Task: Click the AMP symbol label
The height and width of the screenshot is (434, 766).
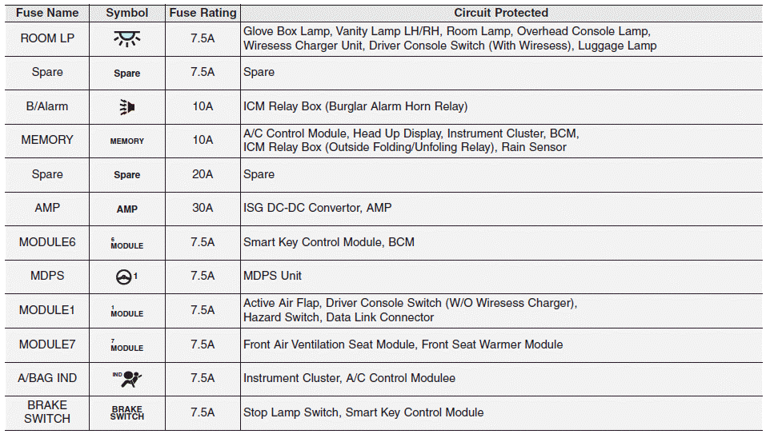Action: click(126, 209)
